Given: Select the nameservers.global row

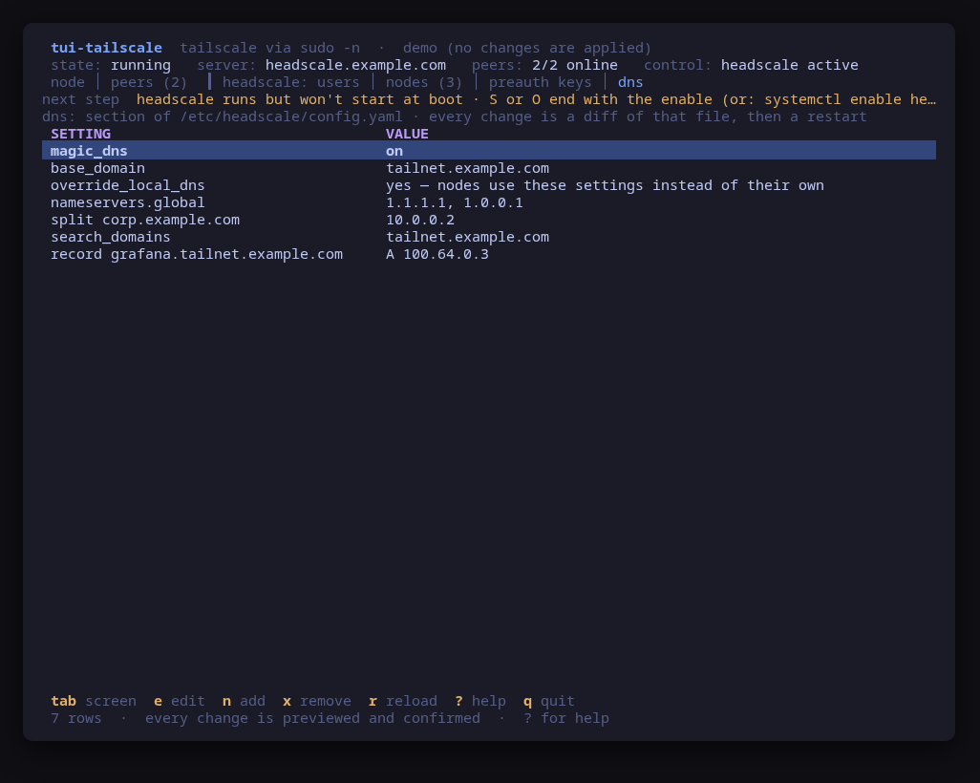Looking at the screenshot, I should click(489, 202).
